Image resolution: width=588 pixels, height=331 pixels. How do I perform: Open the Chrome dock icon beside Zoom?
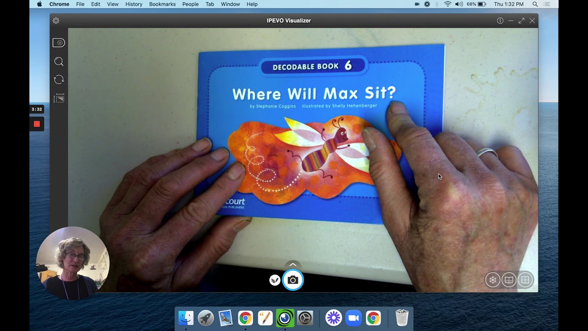pos(373,318)
